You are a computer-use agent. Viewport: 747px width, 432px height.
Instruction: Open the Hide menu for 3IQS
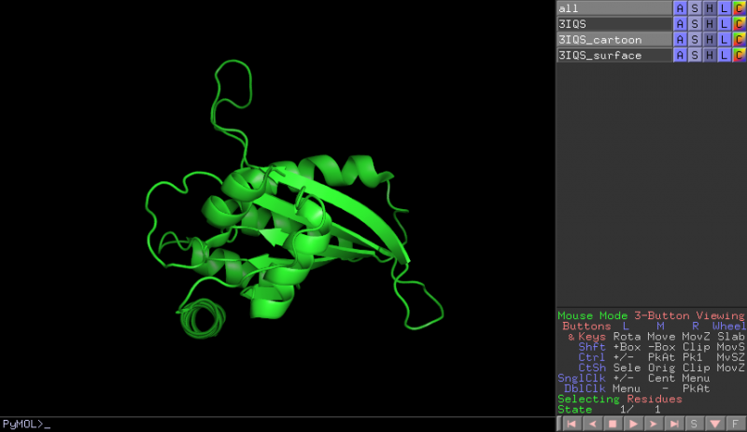[x=709, y=23]
